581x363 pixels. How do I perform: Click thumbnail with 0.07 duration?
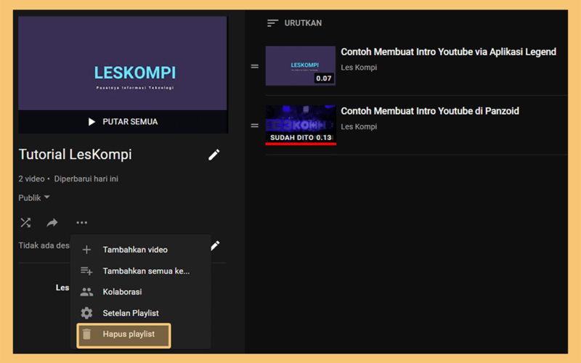click(x=301, y=66)
